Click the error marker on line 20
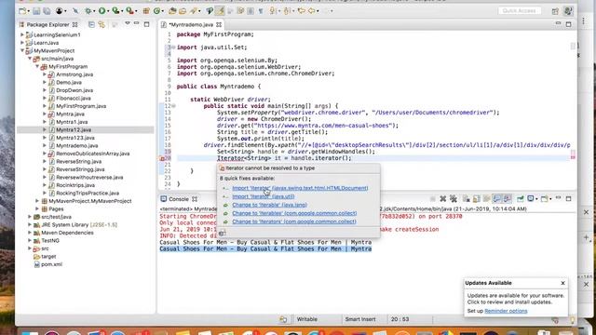The image size is (596, 335). 162,158
